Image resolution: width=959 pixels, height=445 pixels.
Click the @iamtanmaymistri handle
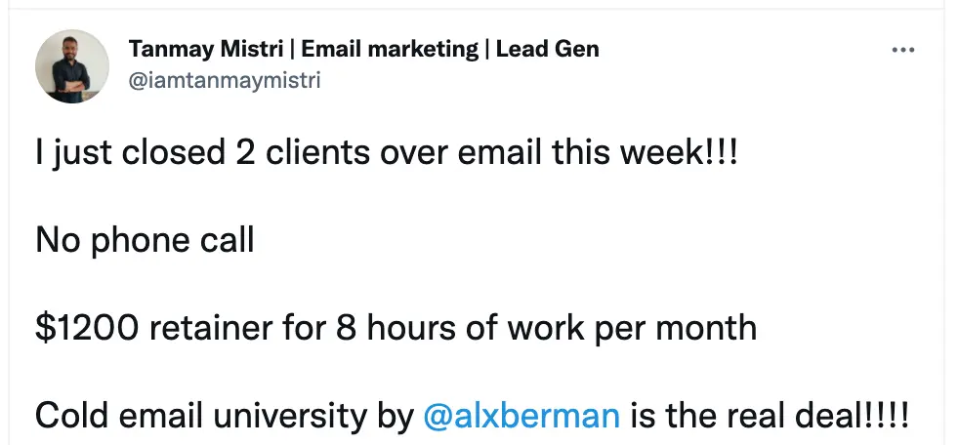tap(224, 80)
